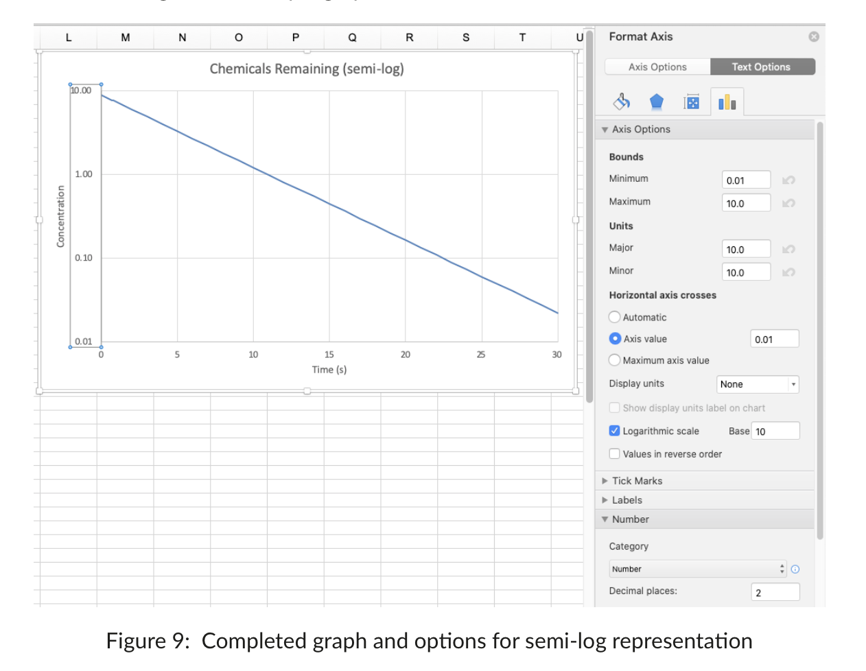Reset the Major unit with reset arrow

788,250
